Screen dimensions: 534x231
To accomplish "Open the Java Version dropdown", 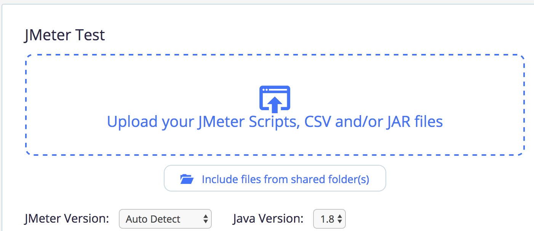I will click(329, 219).
